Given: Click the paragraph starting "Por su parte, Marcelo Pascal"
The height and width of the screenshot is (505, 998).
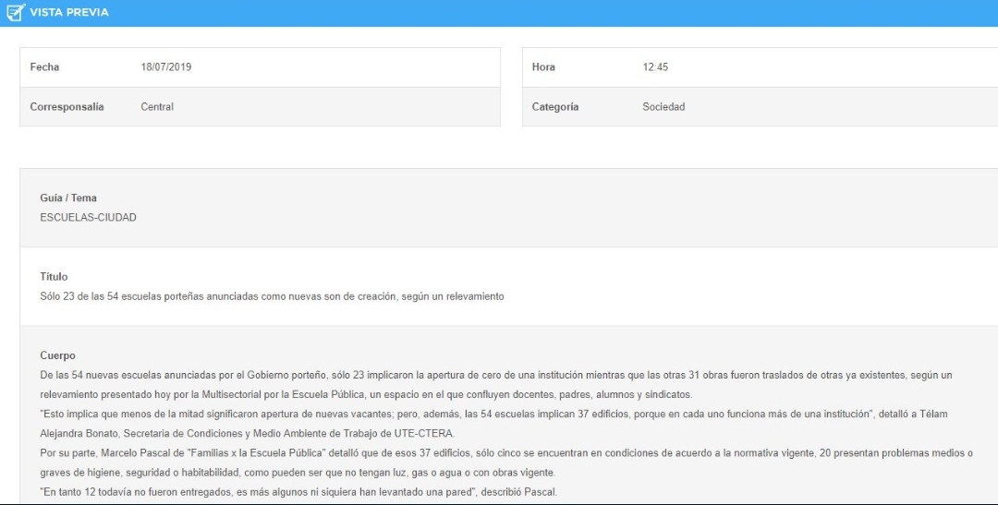Looking at the screenshot, I should pyautogui.click(x=505, y=452).
